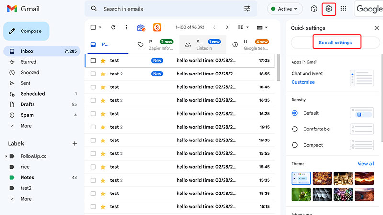Close the Quick settings panel

point(376,28)
